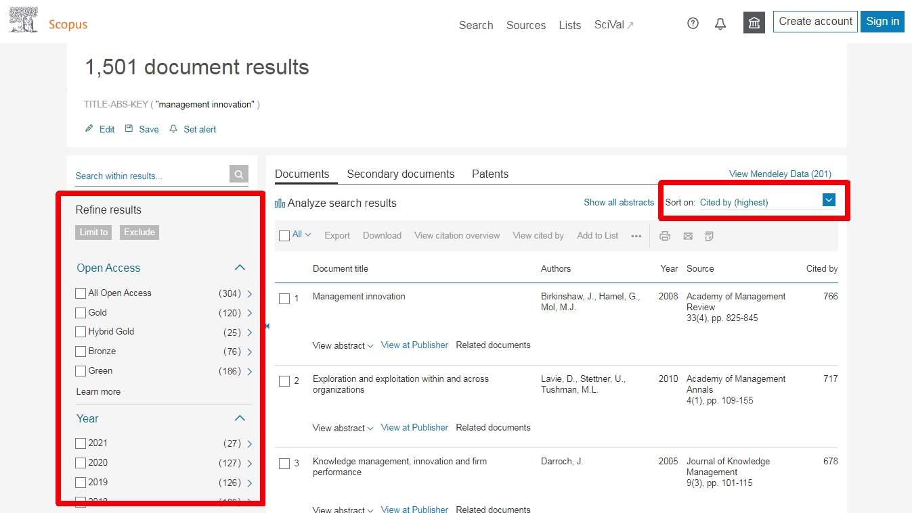The height and width of the screenshot is (513, 912).
Task: Expand View abstract for Management innovation
Action: point(343,345)
